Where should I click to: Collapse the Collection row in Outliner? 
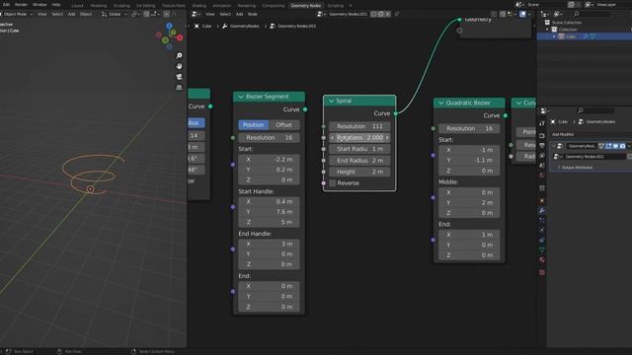[547, 30]
